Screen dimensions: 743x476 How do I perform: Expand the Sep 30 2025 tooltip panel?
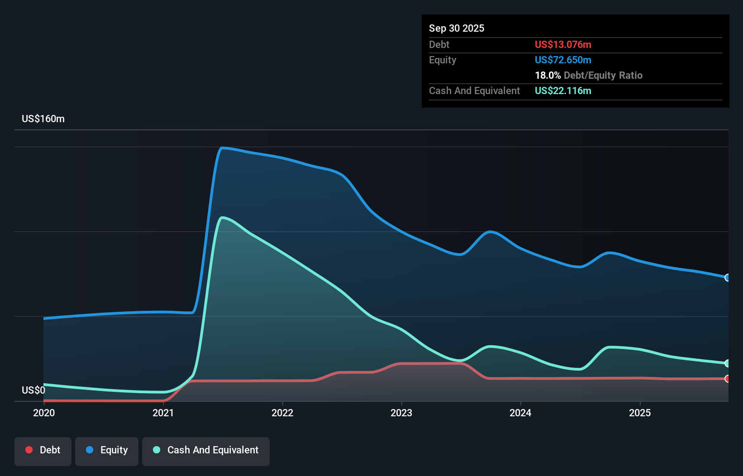pos(457,28)
